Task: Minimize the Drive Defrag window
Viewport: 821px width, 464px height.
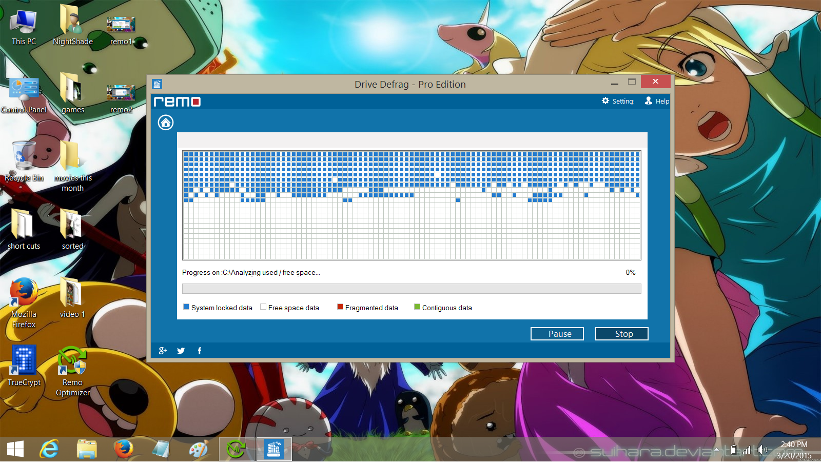Action: click(615, 82)
